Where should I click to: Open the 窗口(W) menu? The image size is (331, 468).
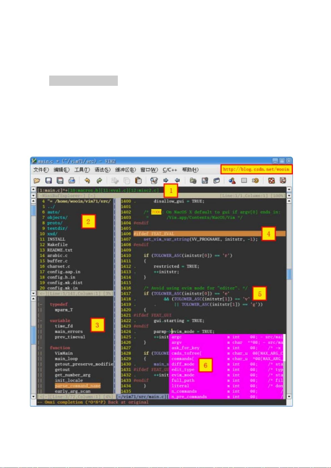click(149, 170)
